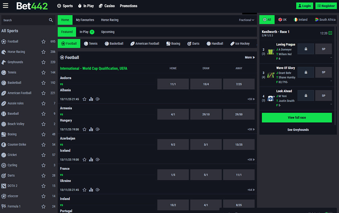Click the search magnifier icon
339x213 pixels.
click(x=51, y=20)
